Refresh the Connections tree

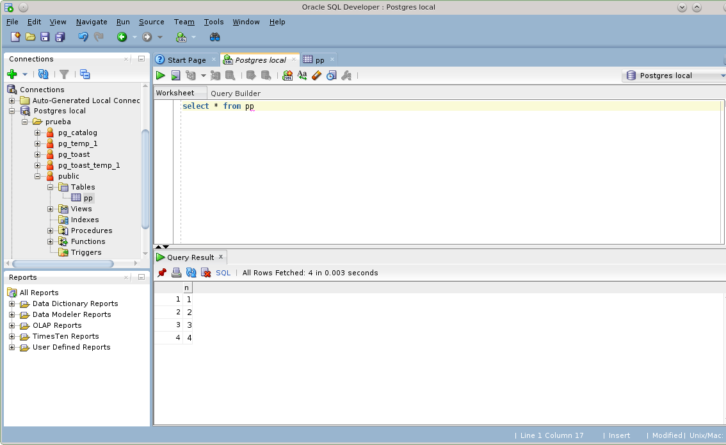[43, 74]
